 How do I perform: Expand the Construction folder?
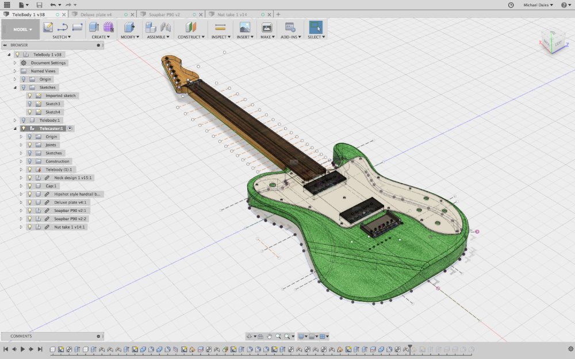[21, 161]
